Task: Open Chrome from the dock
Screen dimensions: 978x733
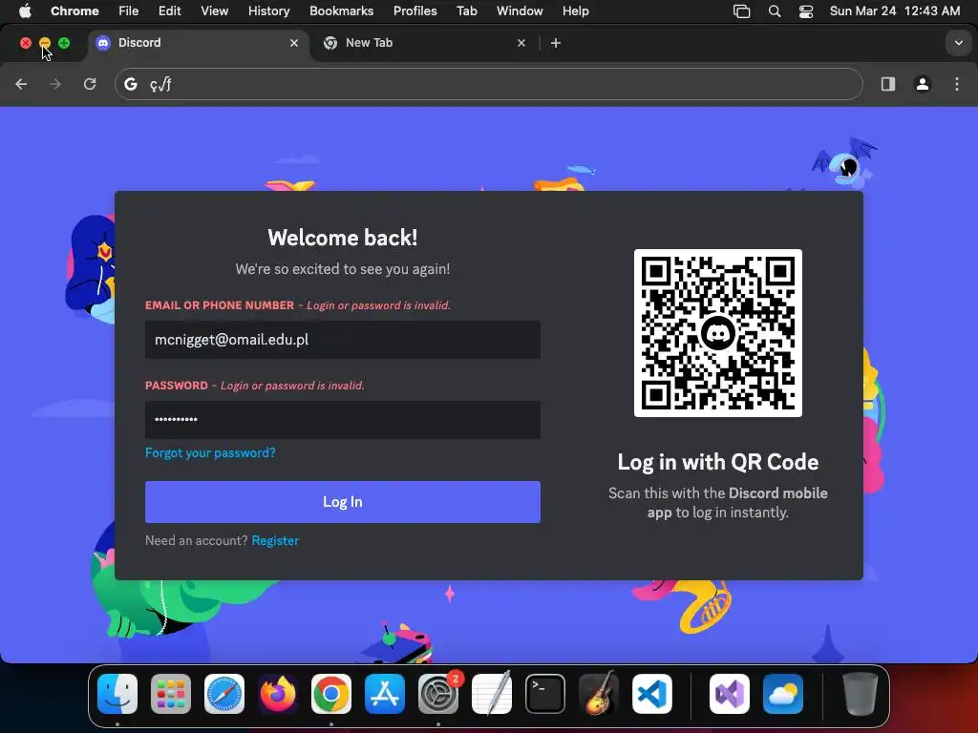Action: click(331, 694)
